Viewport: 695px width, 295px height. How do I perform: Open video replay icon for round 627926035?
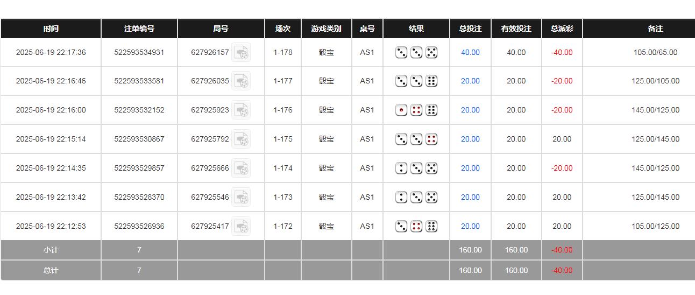[241, 81]
